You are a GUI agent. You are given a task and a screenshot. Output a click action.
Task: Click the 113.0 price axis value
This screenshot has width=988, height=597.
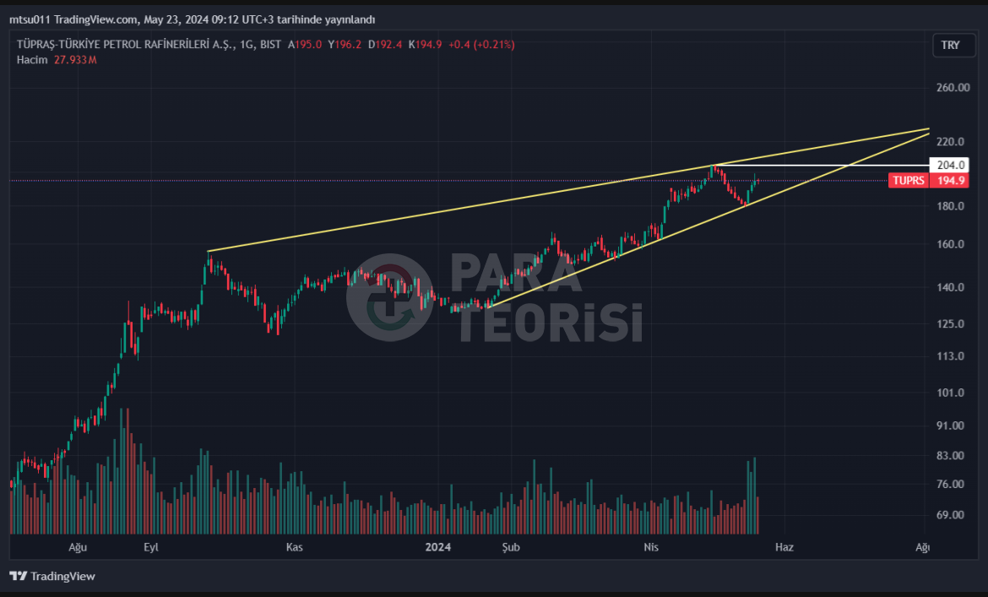pos(950,356)
